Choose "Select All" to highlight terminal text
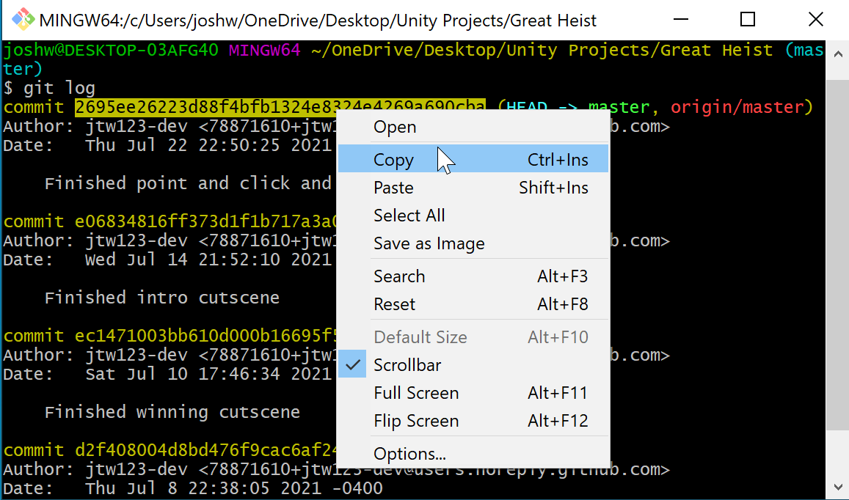Viewport: 849px width, 500px height. (409, 215)
